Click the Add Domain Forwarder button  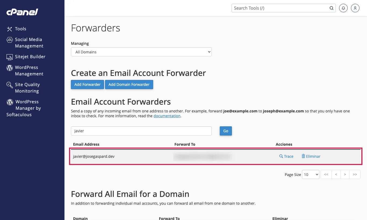[x=129, y=85]
